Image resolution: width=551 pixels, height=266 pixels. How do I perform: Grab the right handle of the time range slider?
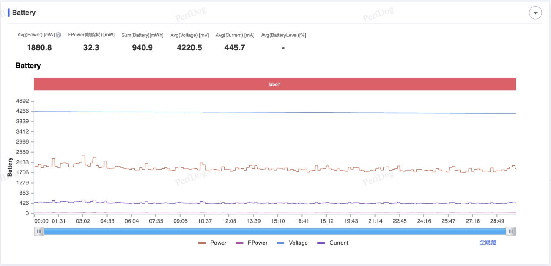tap(511, 231)
